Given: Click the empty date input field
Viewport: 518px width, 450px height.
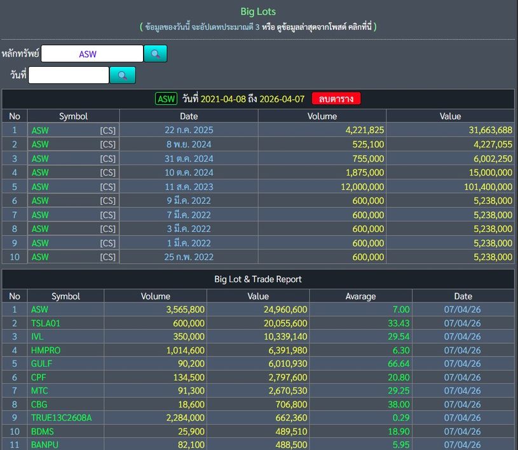Looking at the screenshot, I should click(x=69, y=76).
